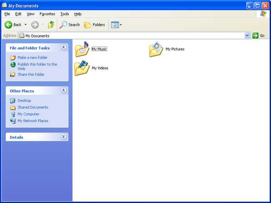Open the Edit menu
Screen dimensions: 271x203
coord(18,14)
